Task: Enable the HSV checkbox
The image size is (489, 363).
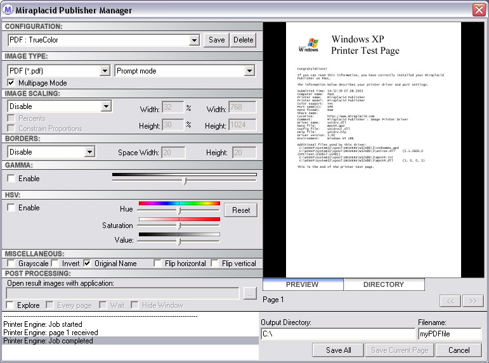Action: (11, 208)
